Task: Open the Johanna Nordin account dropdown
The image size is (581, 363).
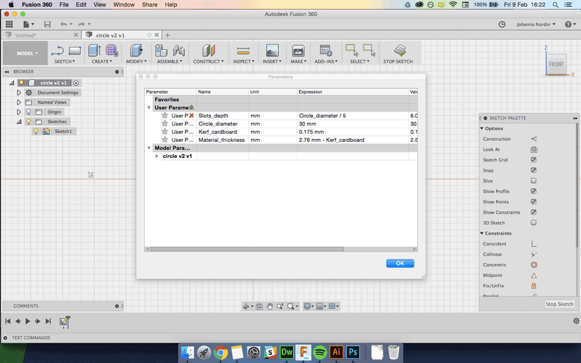Action: point(536,24)
